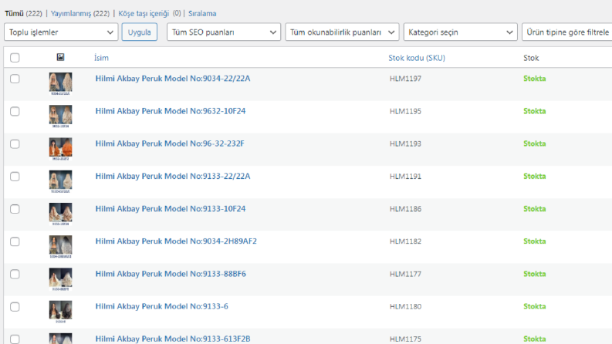
Task: Open the Tüm okunabilirlik puanları dropdown
Action: click(x=342, y=32)
